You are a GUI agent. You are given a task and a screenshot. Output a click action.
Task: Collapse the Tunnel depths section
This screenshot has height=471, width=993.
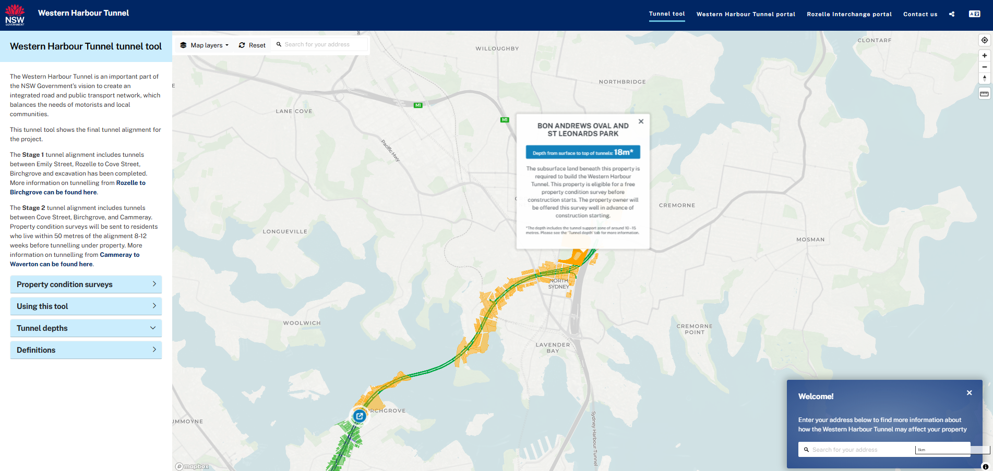click(x=86, y=328)
